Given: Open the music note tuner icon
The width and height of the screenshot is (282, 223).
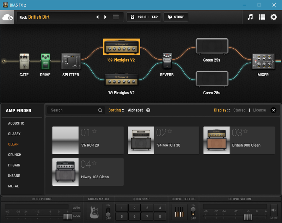Looking at the screenshot, I should [250, 17].
